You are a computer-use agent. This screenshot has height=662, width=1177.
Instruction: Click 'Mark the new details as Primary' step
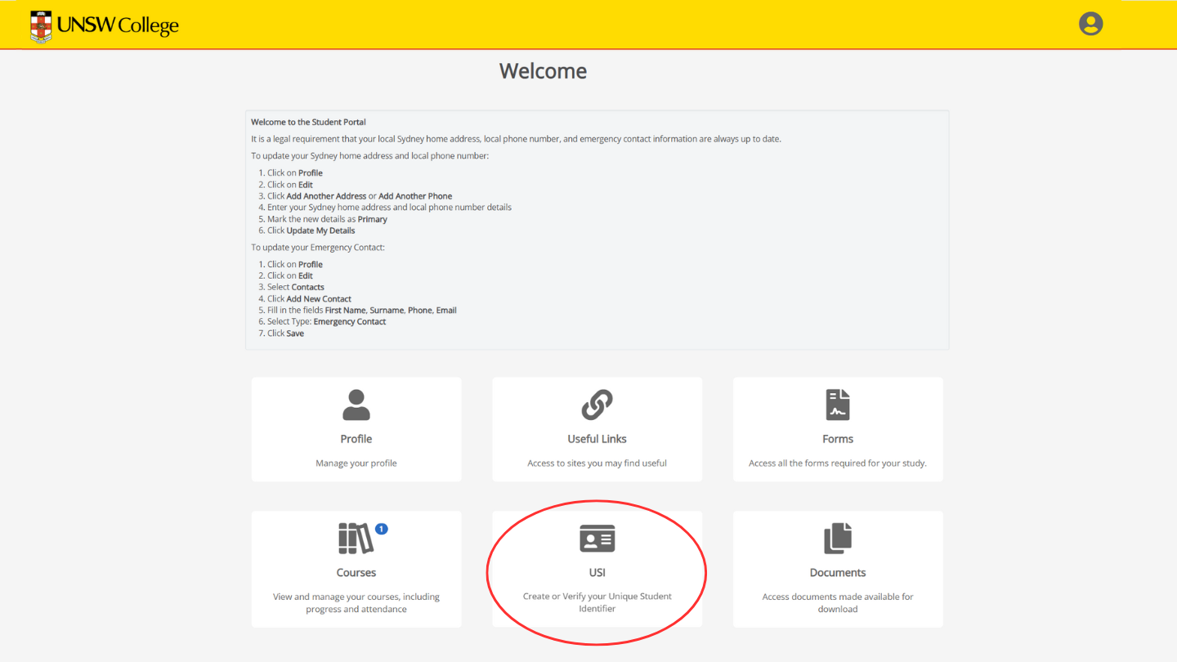(x=327, y=219)
